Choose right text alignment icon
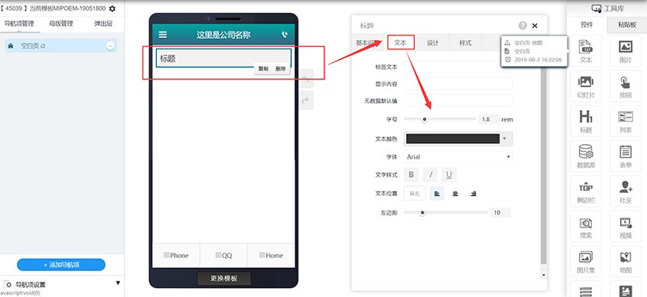This screenshot has width=647, height=297. point(473,193)
